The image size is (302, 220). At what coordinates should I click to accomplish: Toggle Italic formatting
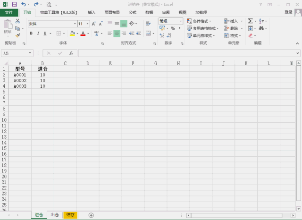click(38, 34)
